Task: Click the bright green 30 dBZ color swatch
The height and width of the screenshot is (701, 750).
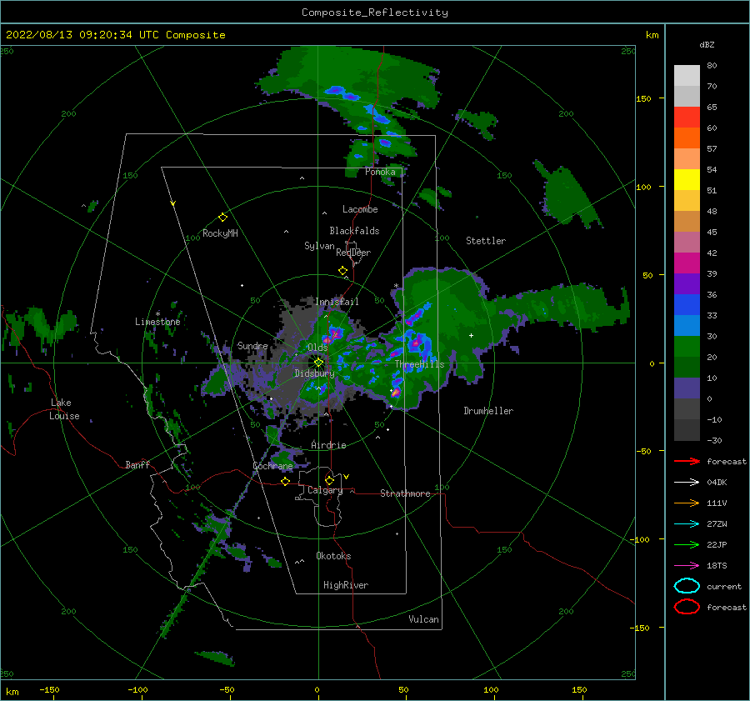Action: click(687, 347)
